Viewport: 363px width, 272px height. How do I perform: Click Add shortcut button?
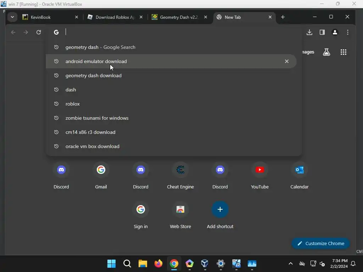(x=220, y=216)
